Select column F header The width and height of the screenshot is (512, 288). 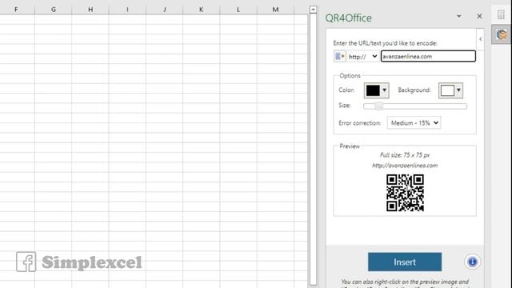click(16, 10)
